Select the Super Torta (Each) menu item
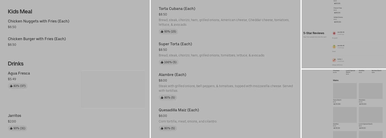This screenshot has height=138, width=386. [175, 44]
